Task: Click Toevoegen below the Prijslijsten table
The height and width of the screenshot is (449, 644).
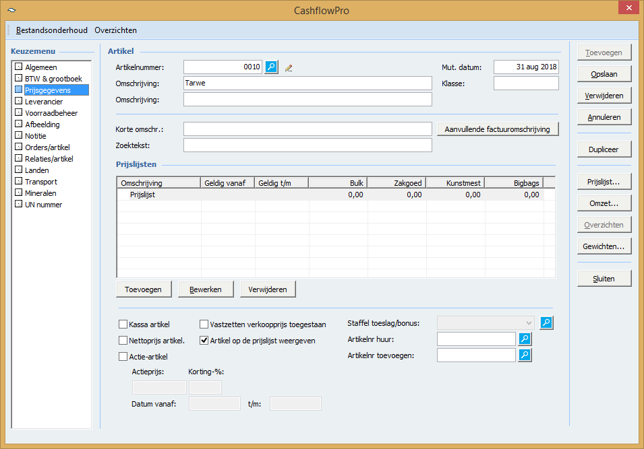Action: point(144,289)
